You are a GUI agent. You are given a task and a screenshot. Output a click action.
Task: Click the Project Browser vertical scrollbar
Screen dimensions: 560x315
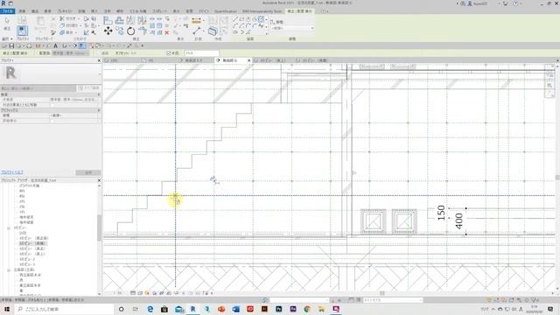pos(99,227)
